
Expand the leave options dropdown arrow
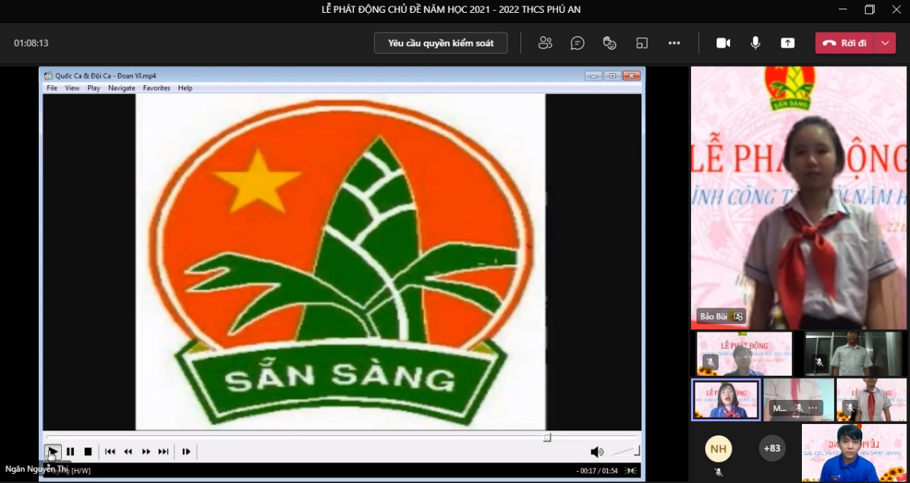point(885,43)
